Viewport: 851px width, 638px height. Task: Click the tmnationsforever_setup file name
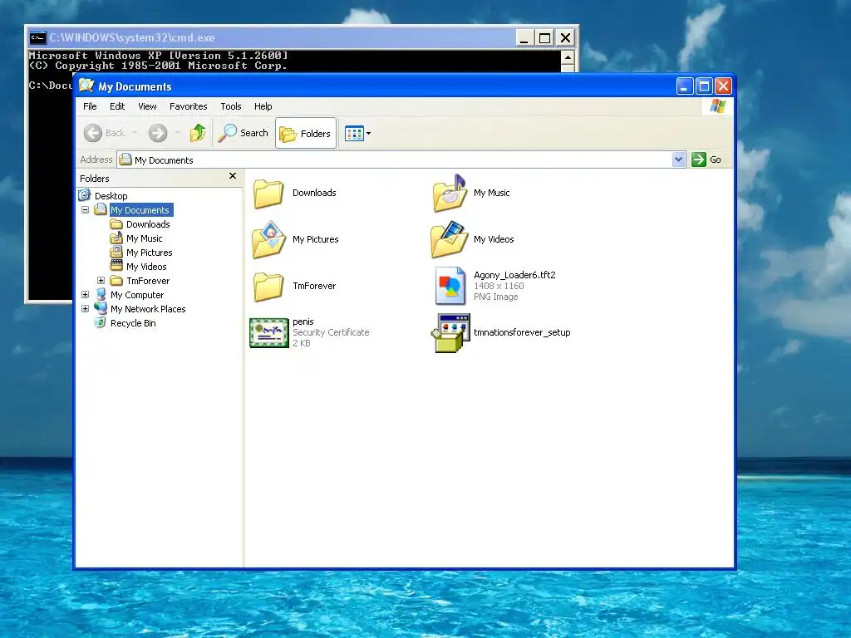522,332
